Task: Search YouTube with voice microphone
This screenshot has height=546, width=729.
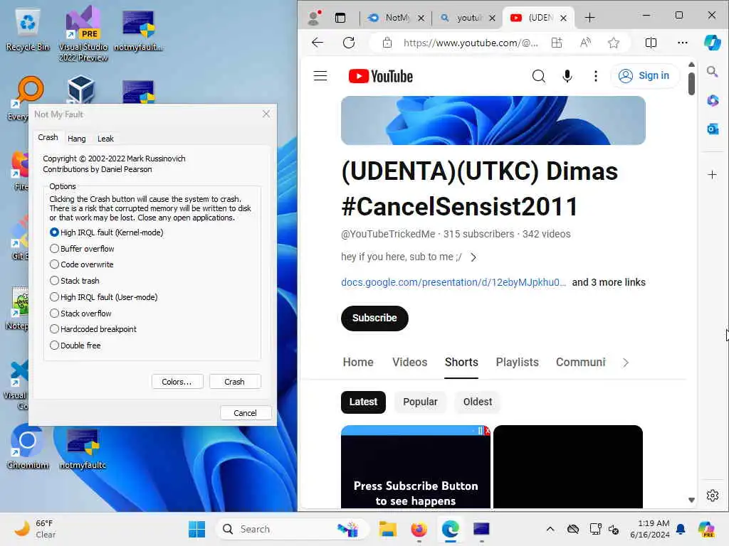Action: [567, 75]
